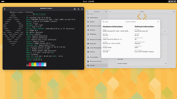Click the search icon in terminal header

[x=5, y=9]
